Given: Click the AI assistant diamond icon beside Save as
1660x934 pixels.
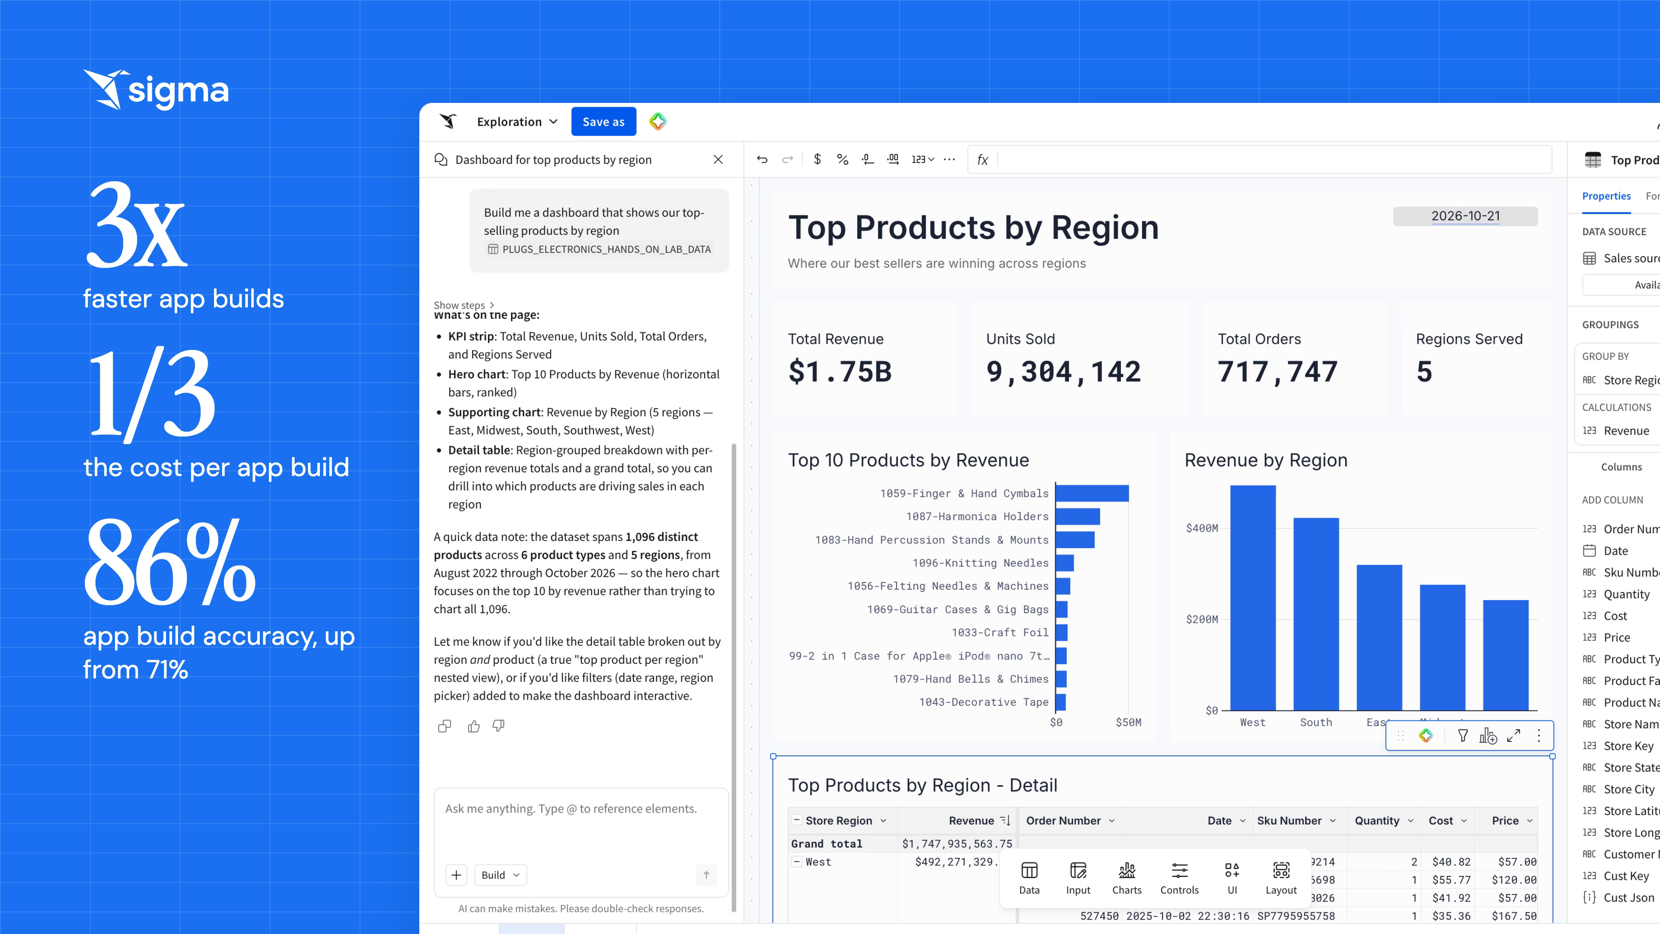Looking at the screenshot, I should click(657, 121).
